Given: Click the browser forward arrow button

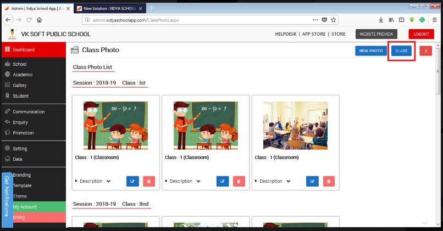Looking at the screenshot, I should 19,20.
